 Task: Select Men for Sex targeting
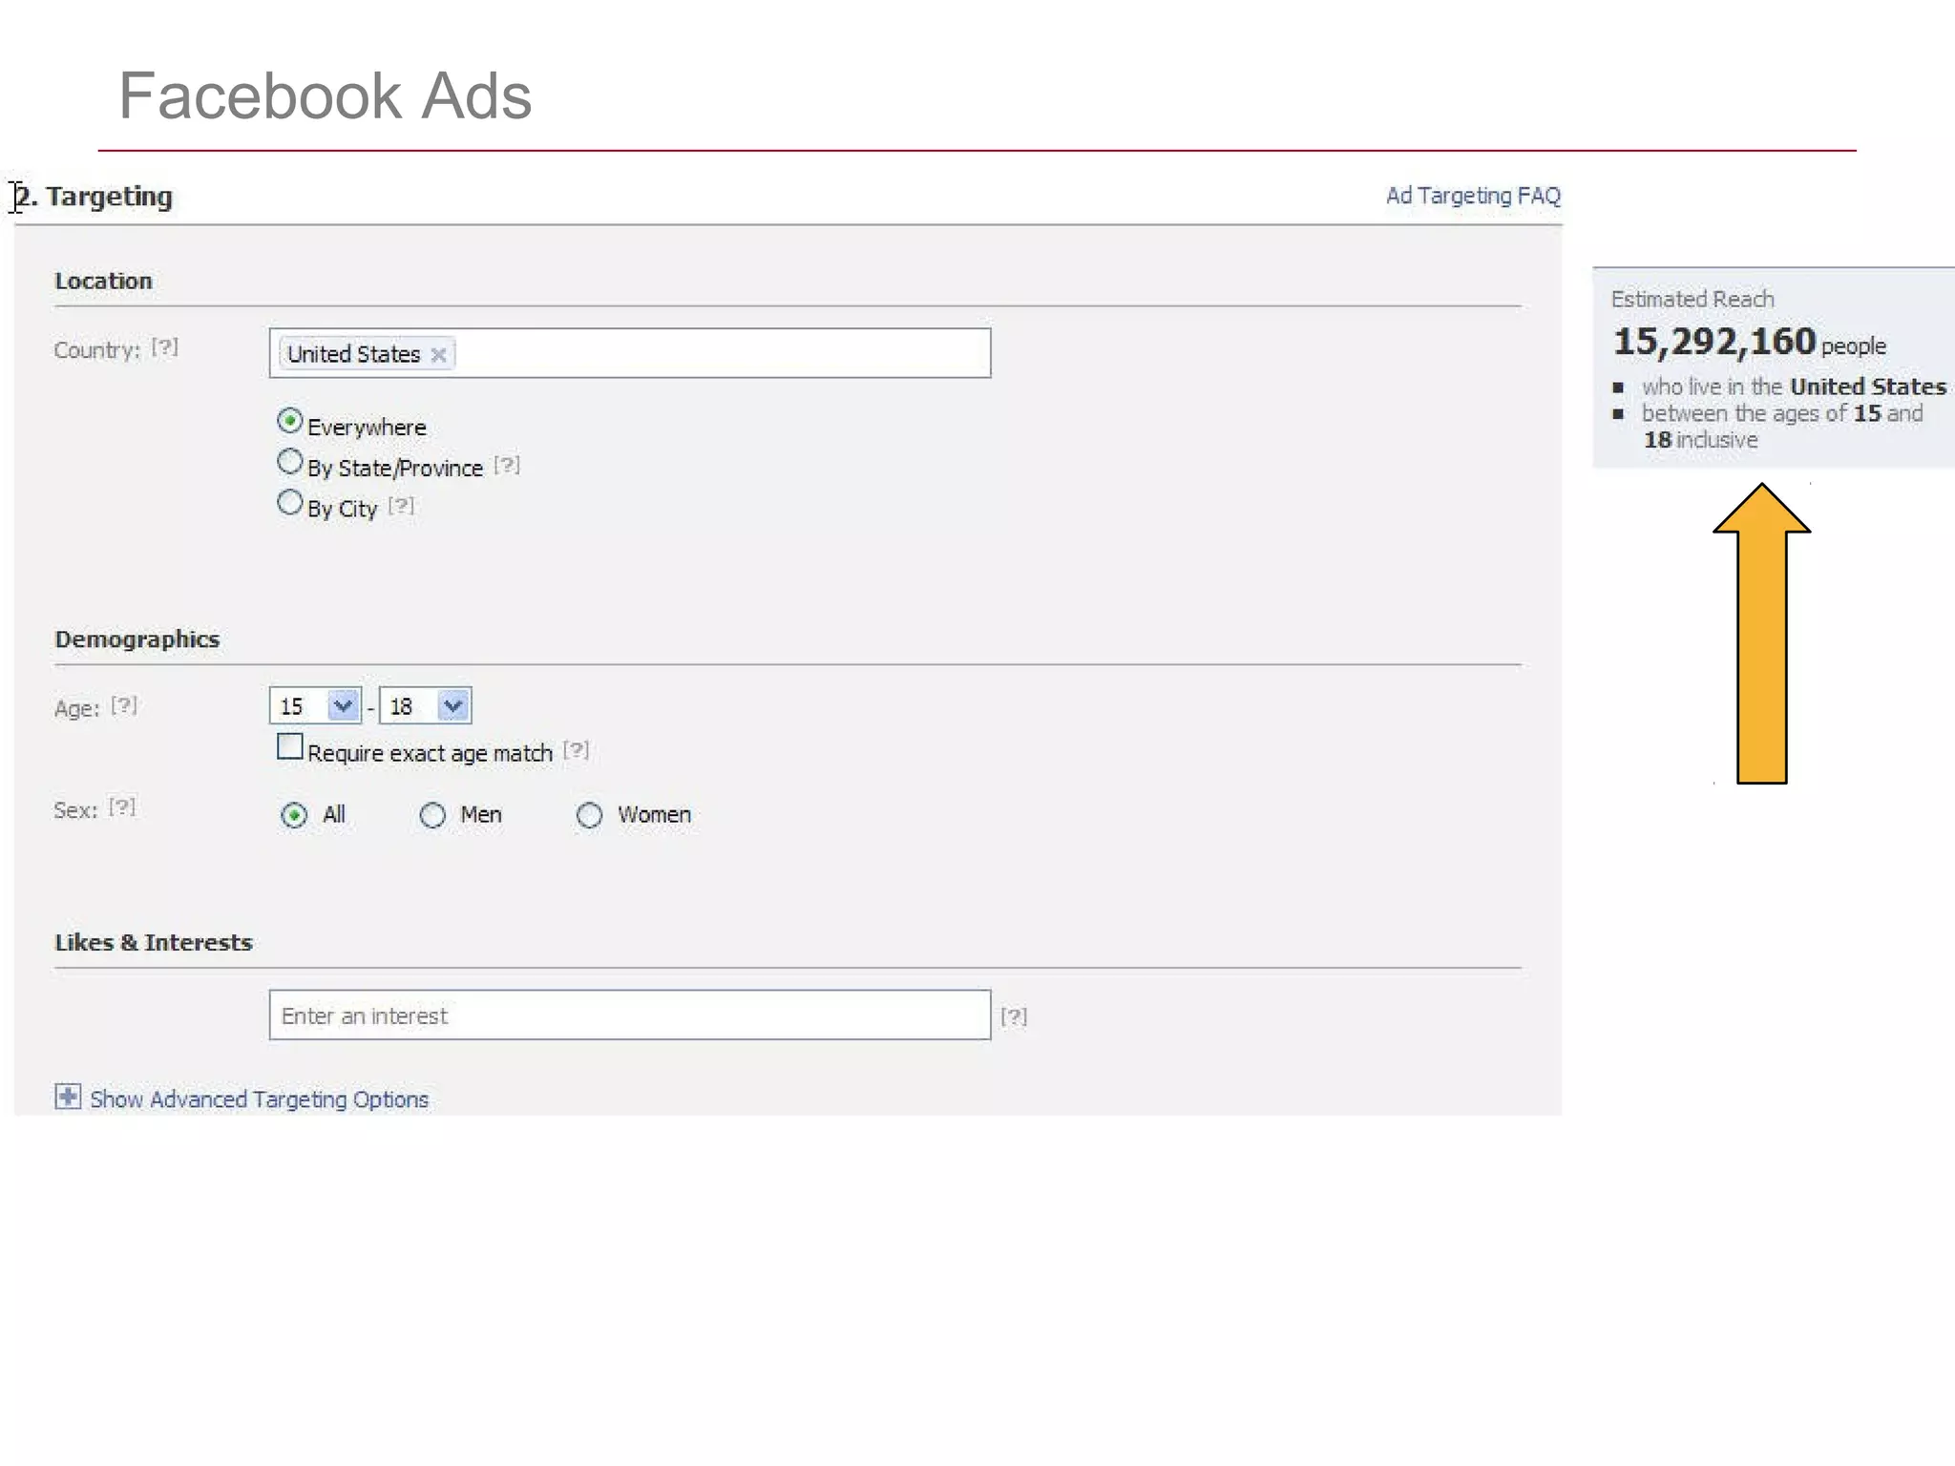click(432, 815)
